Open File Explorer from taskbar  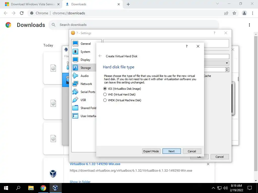pos(31,188)
